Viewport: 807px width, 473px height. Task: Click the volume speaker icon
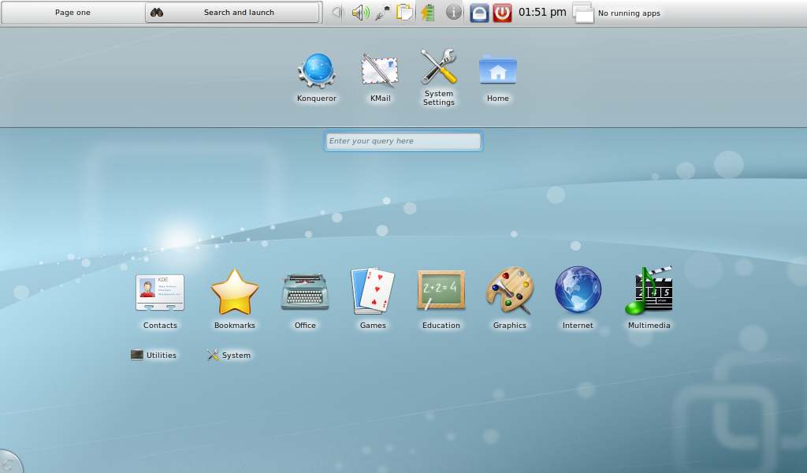click(x=360, y=13)
